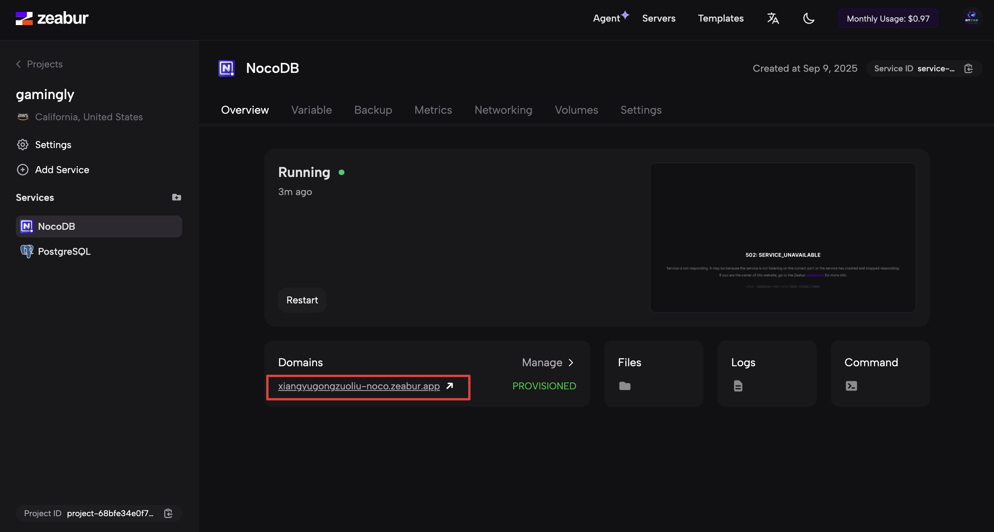The width and height of the screenshot is (994, 532).
Task: Switch to the Variable tab
Action: click(311, 110)
